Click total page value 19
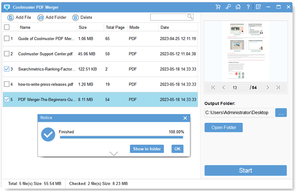This screenshot has height=191, width=296. 107,84
